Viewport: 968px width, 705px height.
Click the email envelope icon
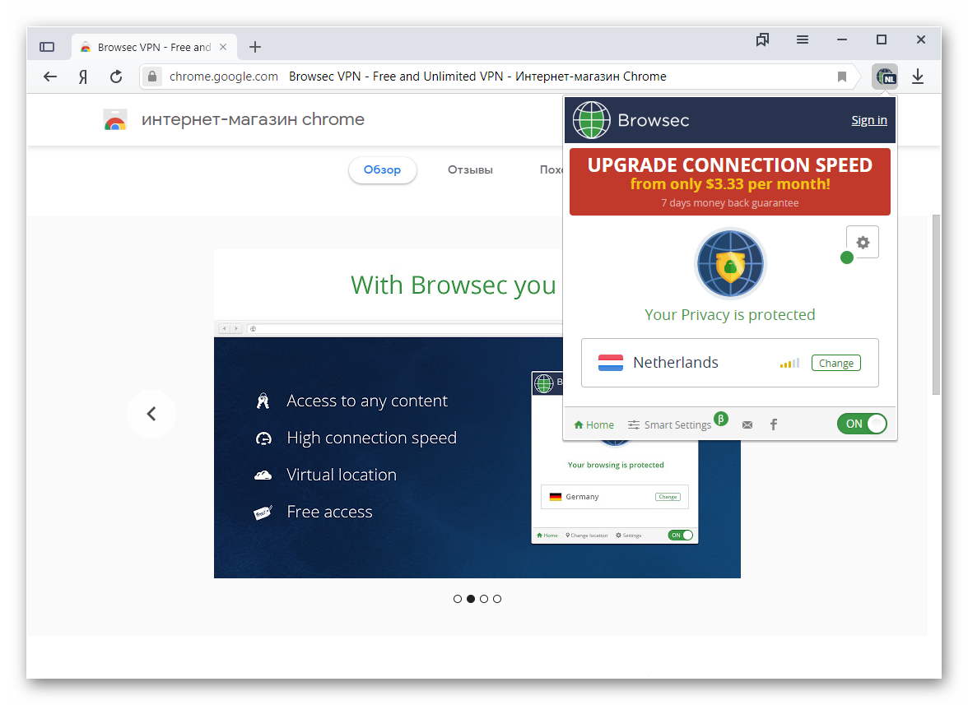(x=747, y=425)
